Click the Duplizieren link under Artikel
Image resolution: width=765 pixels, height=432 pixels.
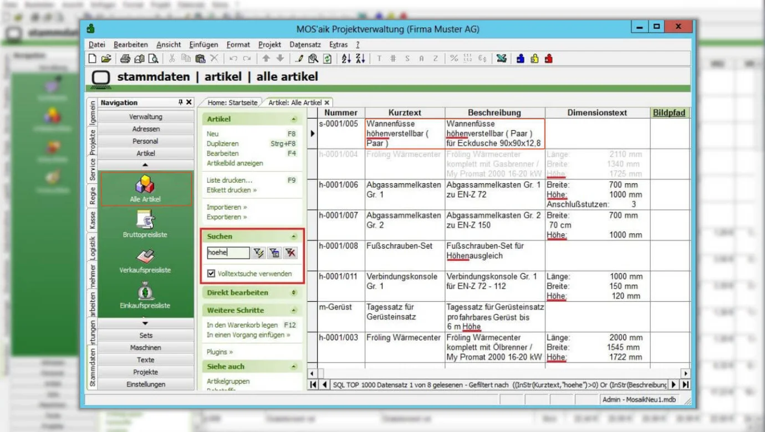click(x=223, y=143)
